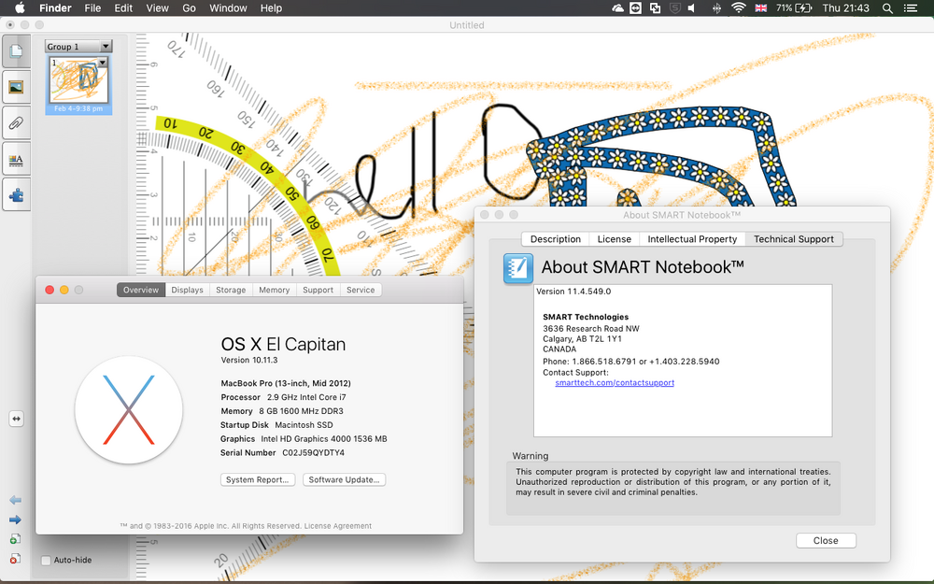This screenshot has width=934, height=584.
Task: Click the move sidebar double-arrow button
Action: tap(16, 419)
